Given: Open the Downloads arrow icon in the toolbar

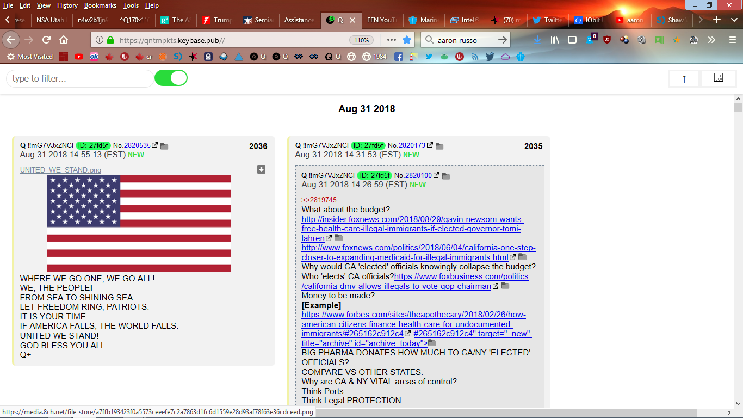Looking at the screenshot, I should click(537, 40).
